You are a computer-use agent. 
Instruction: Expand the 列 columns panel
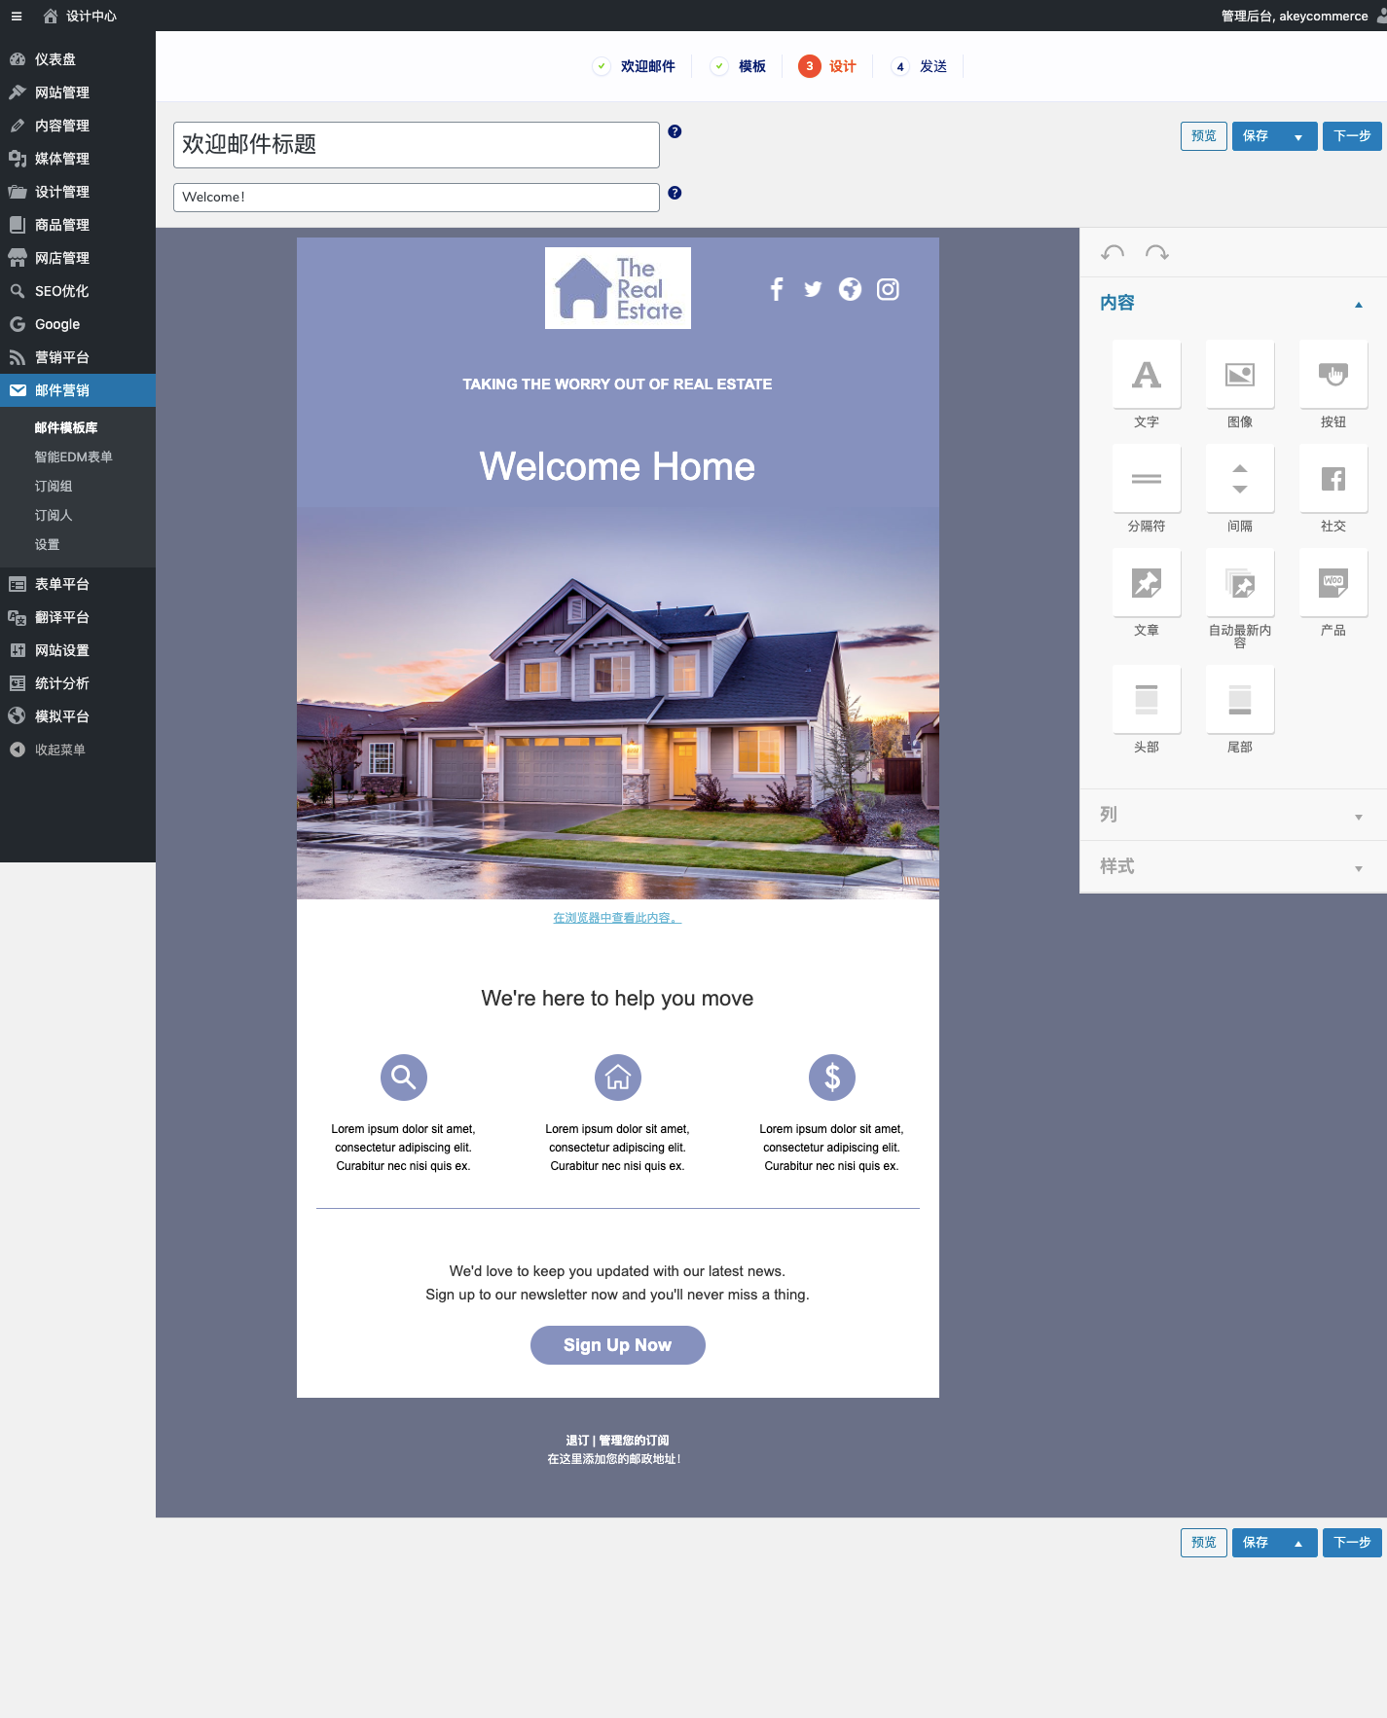1359,818
